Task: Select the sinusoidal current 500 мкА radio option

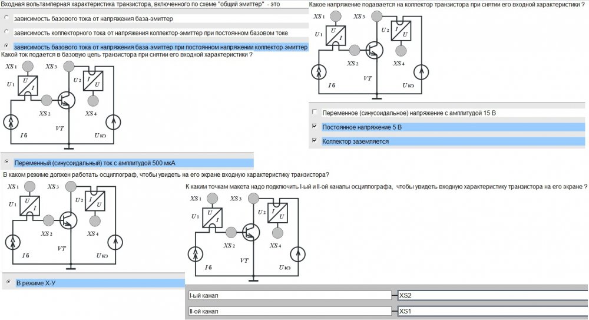Action: tap(6, 162)
